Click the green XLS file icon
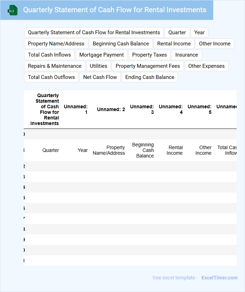The height and width of the screenshot is (292, 245). point(13,10)
